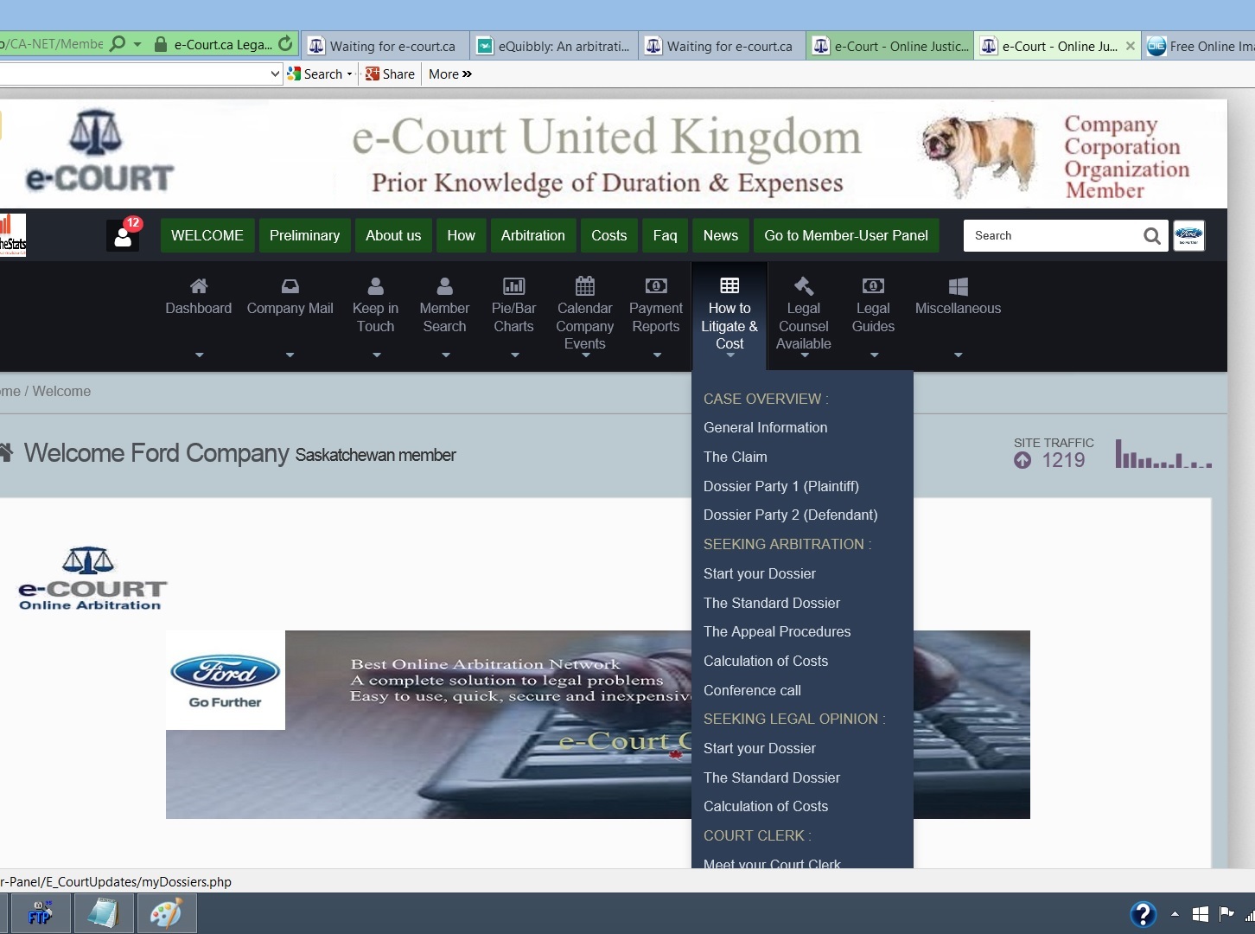Viewport: 1255px width, 934px height.
Task: Click the Payment Reports money icon
Action: click(656, 286)
